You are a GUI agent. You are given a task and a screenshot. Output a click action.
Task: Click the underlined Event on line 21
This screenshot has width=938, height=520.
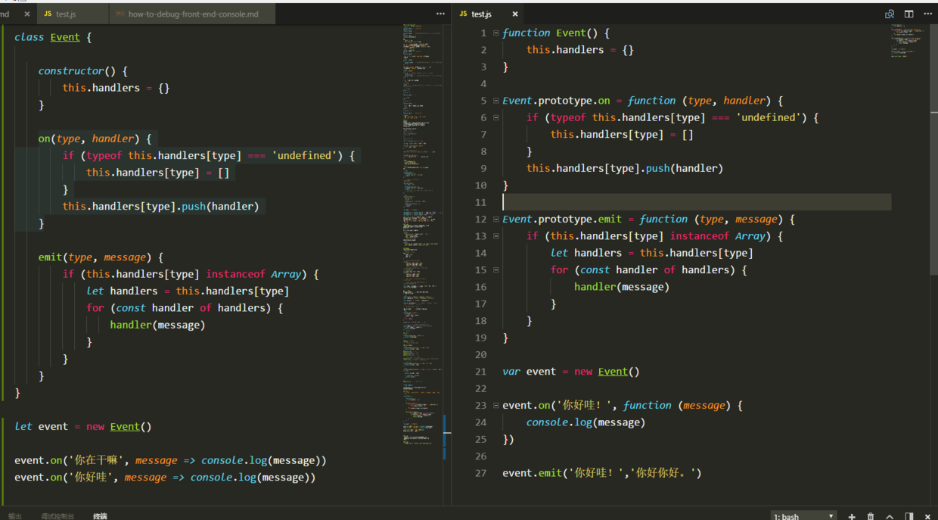(613, 371)
